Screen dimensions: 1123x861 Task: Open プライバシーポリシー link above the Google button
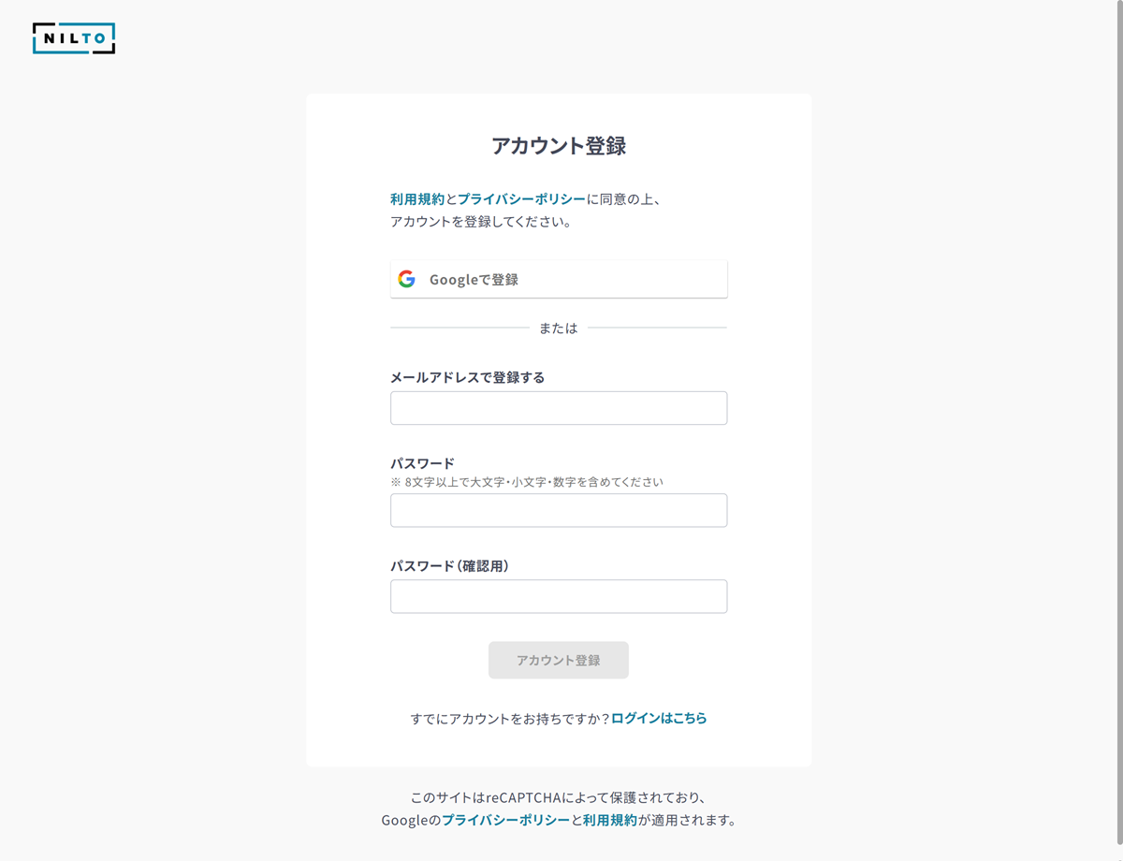(x=522, y=199)
